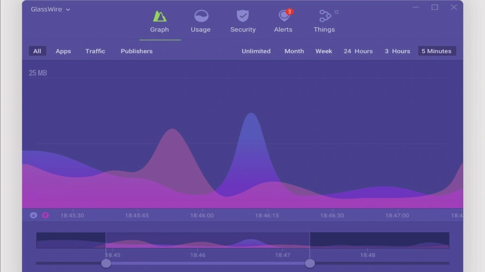
Task: Select the 5 Minutes range
Action: (x=436, y=51)
